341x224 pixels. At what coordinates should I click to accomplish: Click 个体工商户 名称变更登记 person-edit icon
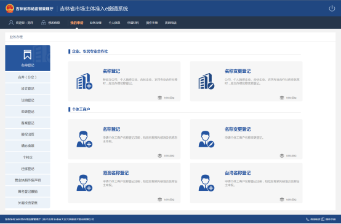click(x=206, y=139)
